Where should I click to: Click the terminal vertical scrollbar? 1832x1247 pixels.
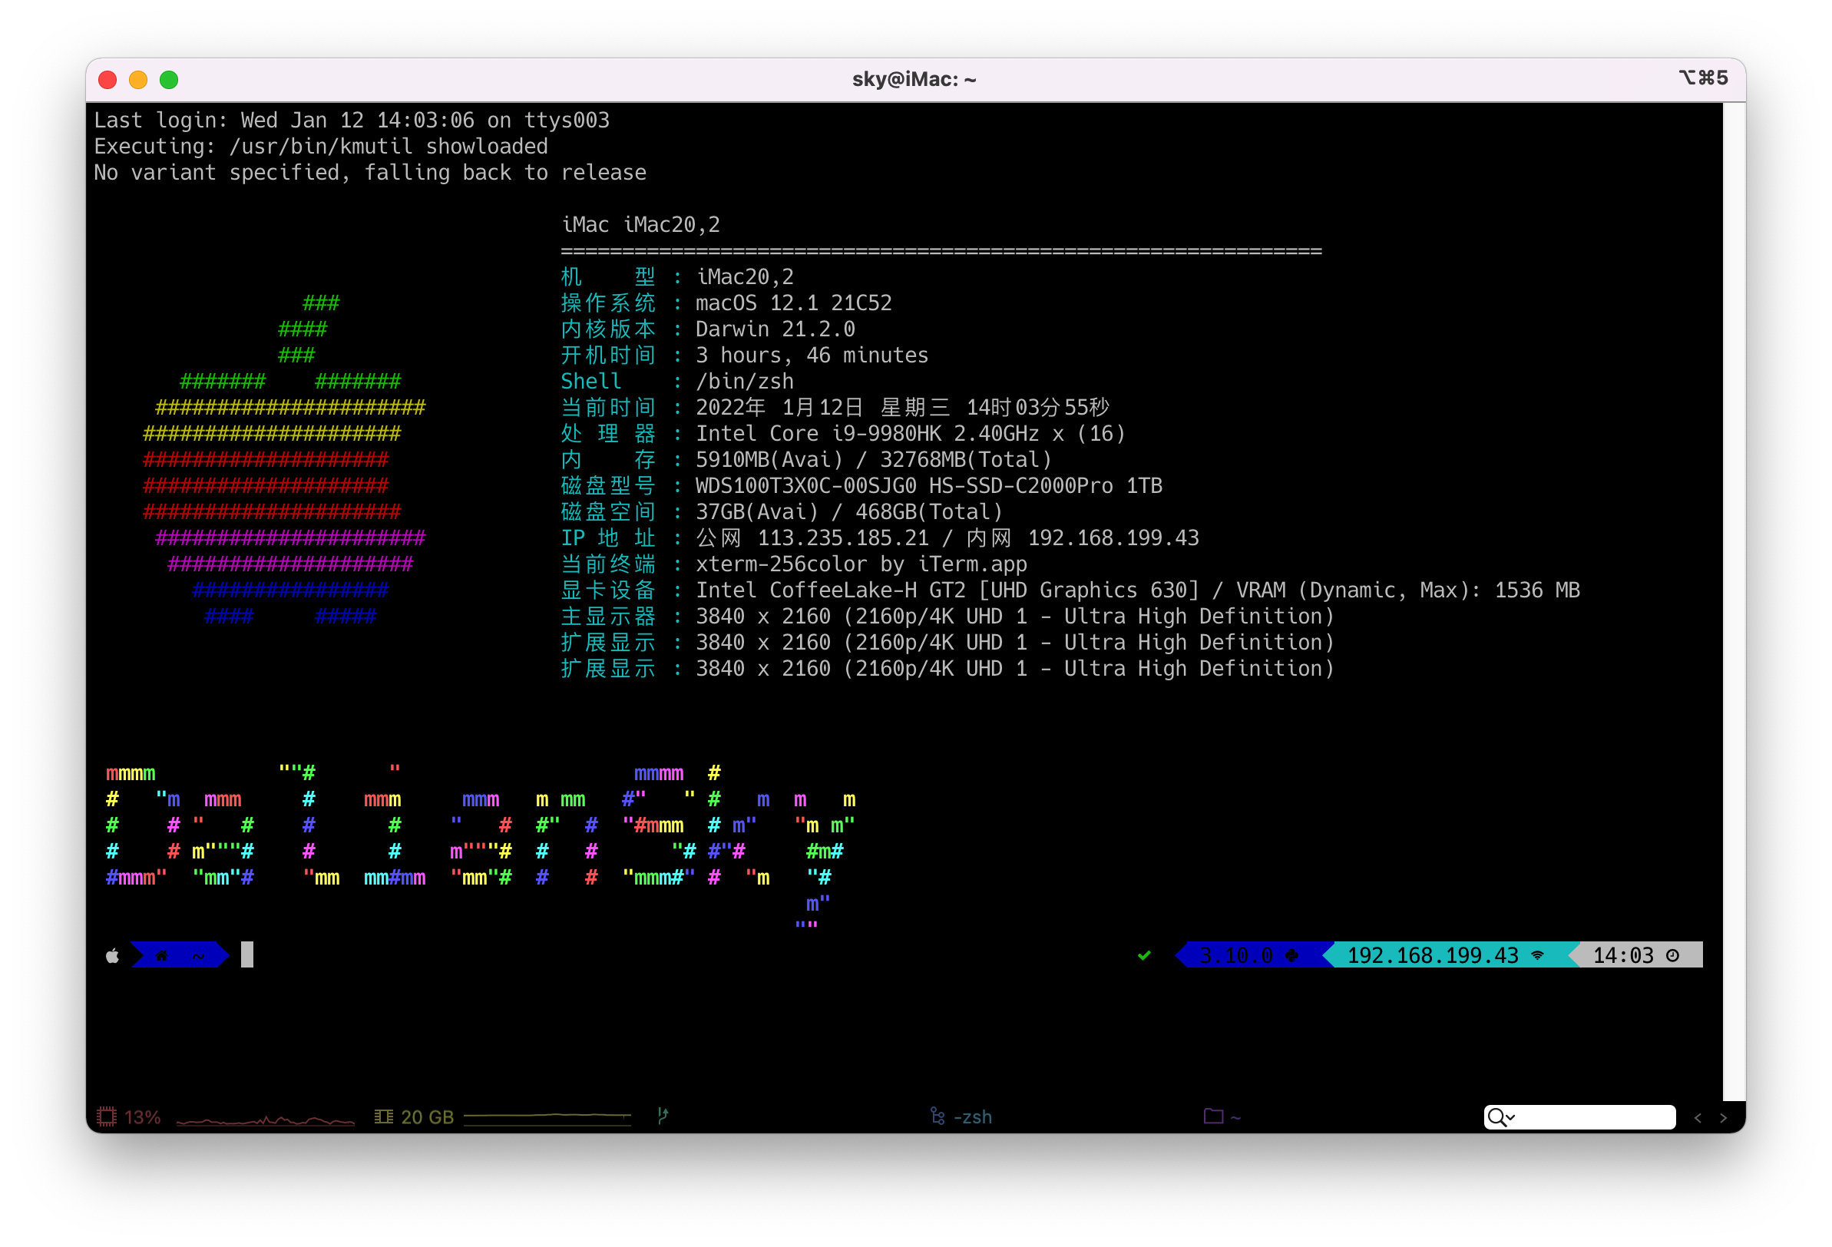pyautogui.click(x=1734, y=601)
